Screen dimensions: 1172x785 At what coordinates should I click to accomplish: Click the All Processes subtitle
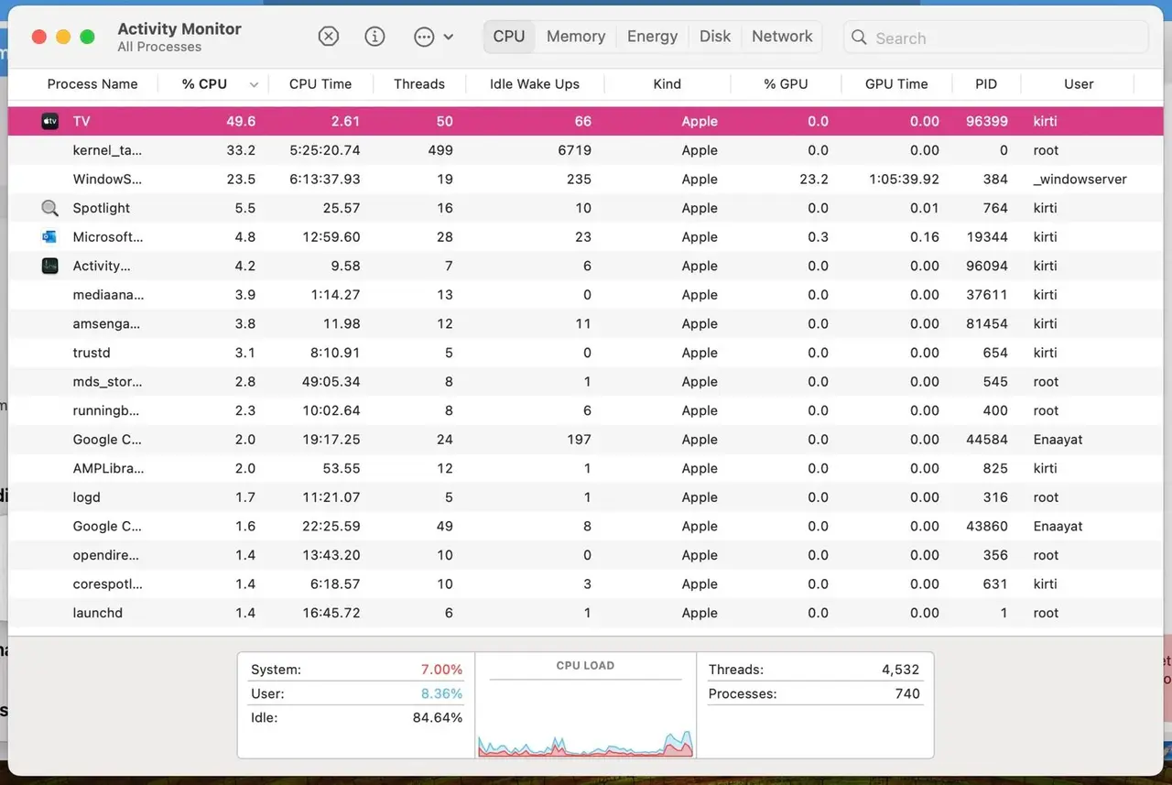tap(159, 47)
